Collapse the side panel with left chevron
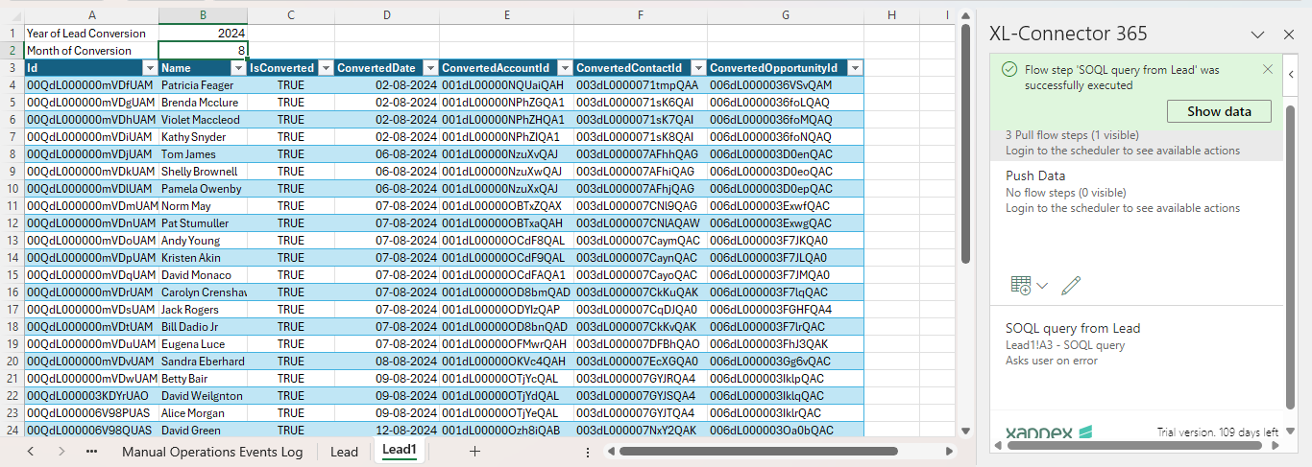Image resolution: width=1312 pixels, height=467 pixels. pyautogui.click(x=1292, y=75)
